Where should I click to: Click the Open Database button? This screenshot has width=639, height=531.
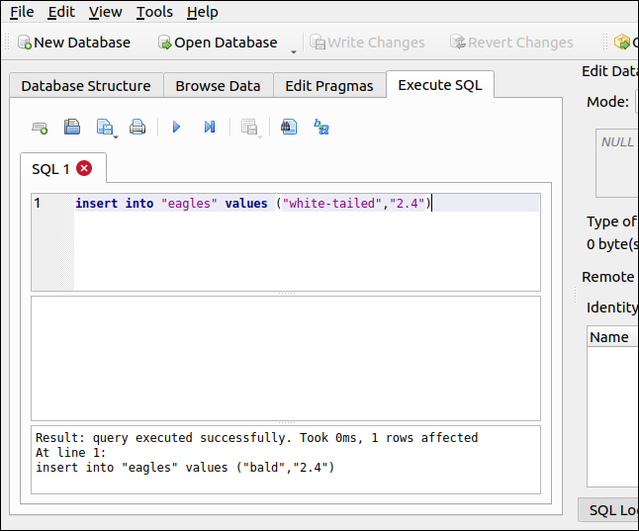tap(218, 43)
